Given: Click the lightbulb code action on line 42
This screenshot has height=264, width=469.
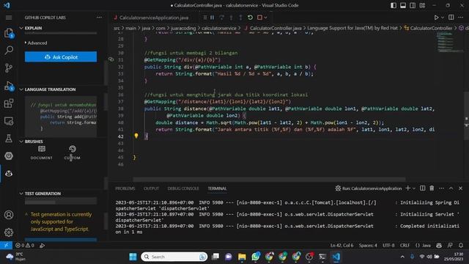Looking at the screenshot, I should pos(136,136).
